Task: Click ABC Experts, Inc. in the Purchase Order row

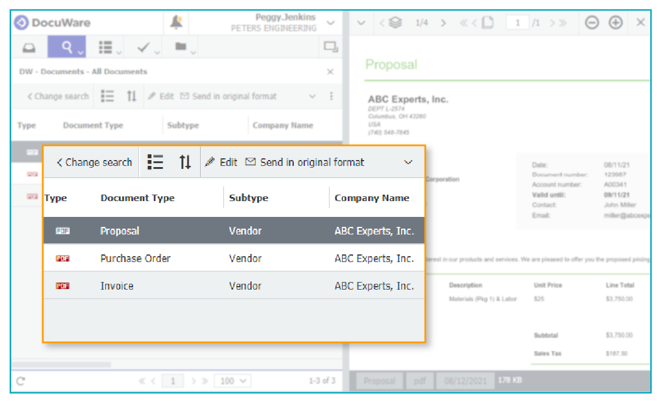Action: click(374, 259)
